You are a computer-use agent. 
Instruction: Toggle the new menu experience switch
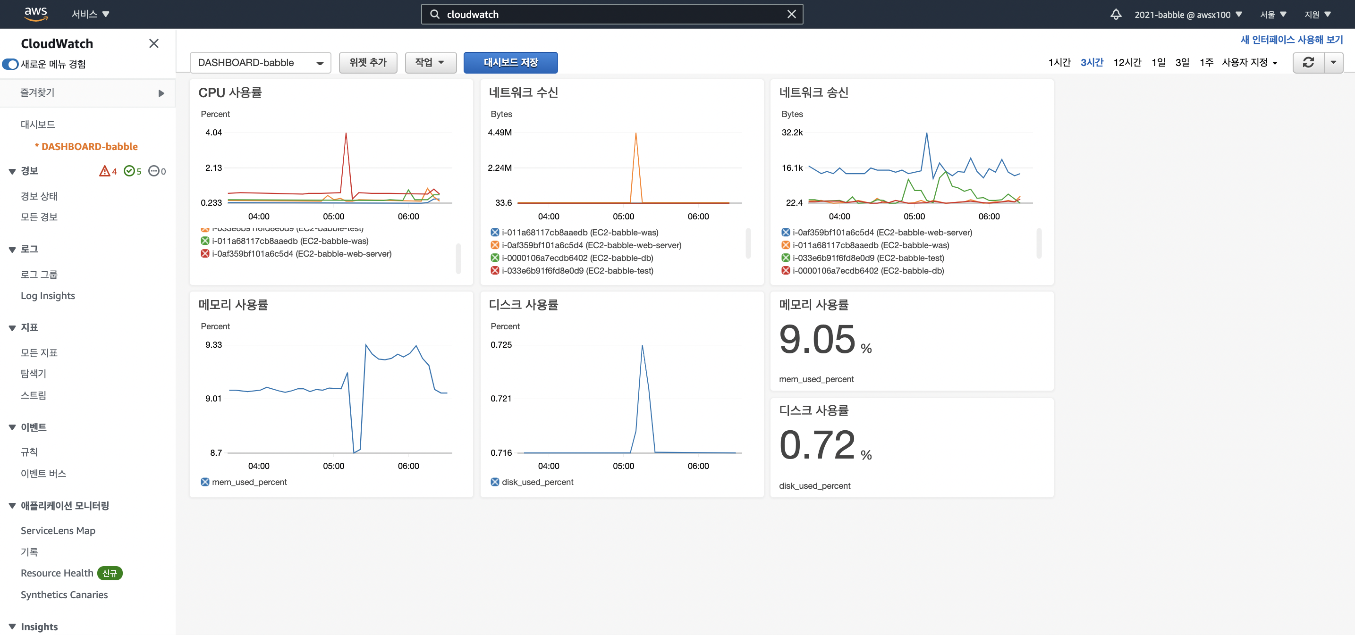[10, 64]
